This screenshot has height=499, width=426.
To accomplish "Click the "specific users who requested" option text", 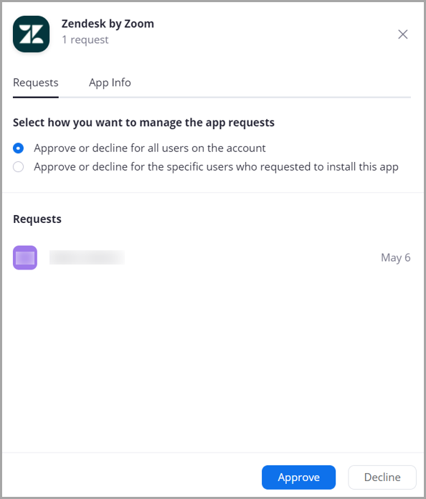I will [x=216, y=167].
